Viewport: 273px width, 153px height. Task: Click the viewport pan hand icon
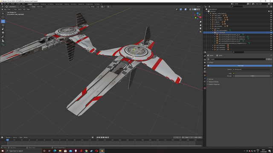coord(200,25)
